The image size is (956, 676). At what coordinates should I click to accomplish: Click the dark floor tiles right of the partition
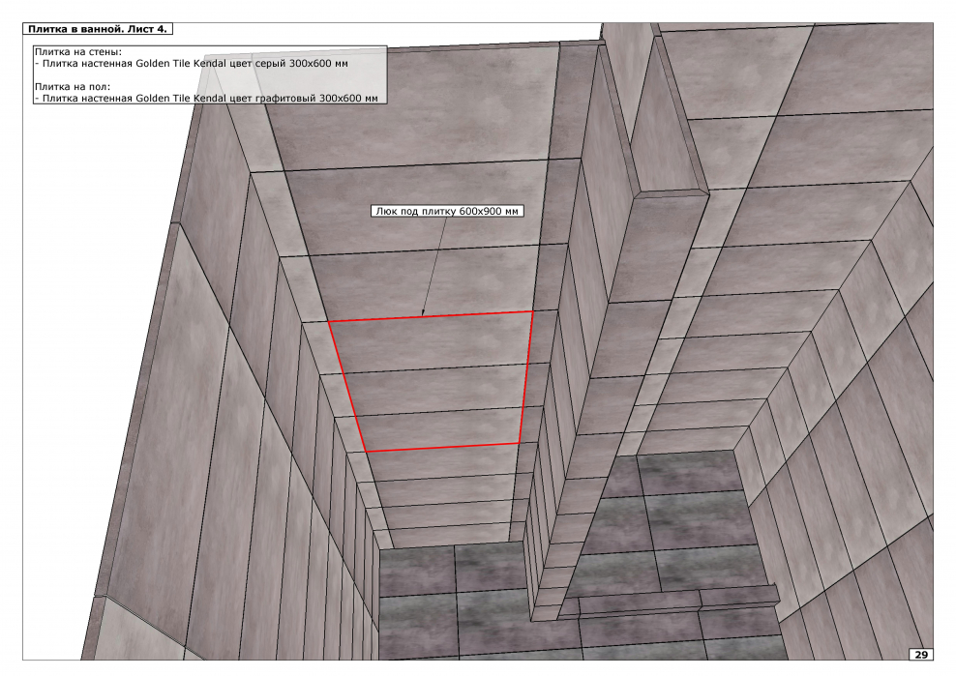677,513
